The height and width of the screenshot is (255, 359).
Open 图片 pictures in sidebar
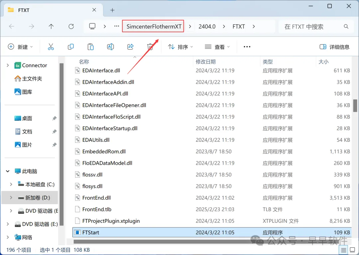23,145
